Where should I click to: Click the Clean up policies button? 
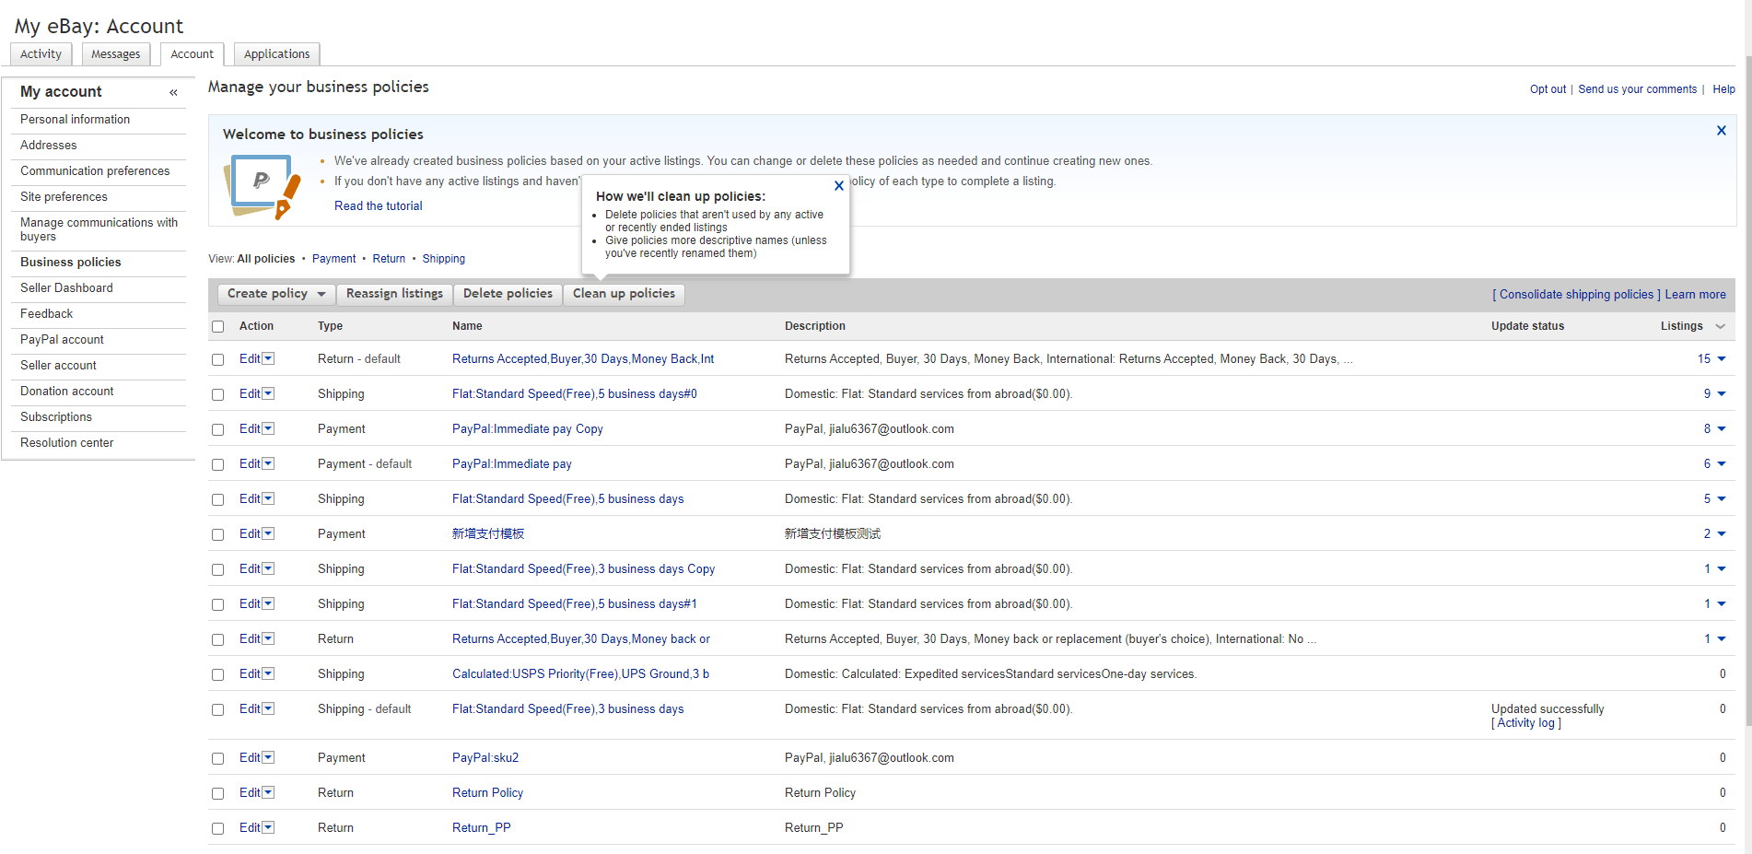[x=624, y=294]
